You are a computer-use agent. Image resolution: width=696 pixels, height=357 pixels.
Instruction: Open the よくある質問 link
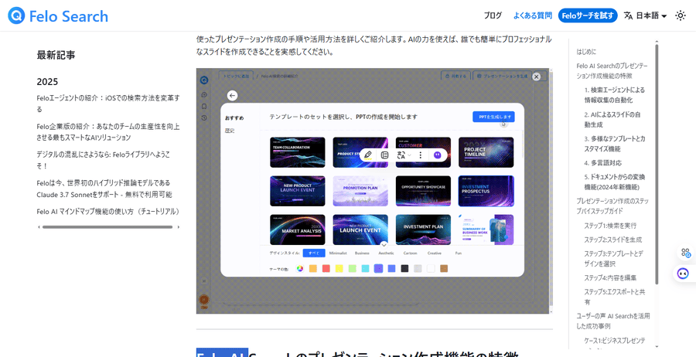point(533,15)
